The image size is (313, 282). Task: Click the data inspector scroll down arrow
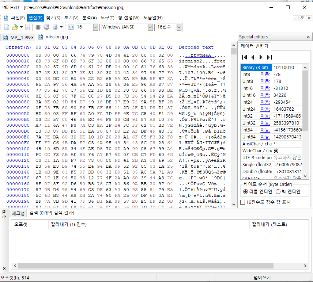click(x=305, y=176)
